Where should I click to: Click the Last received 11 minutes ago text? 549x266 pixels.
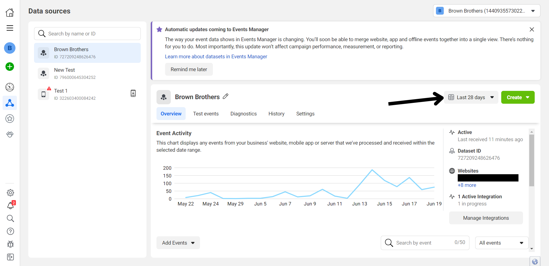490,139
